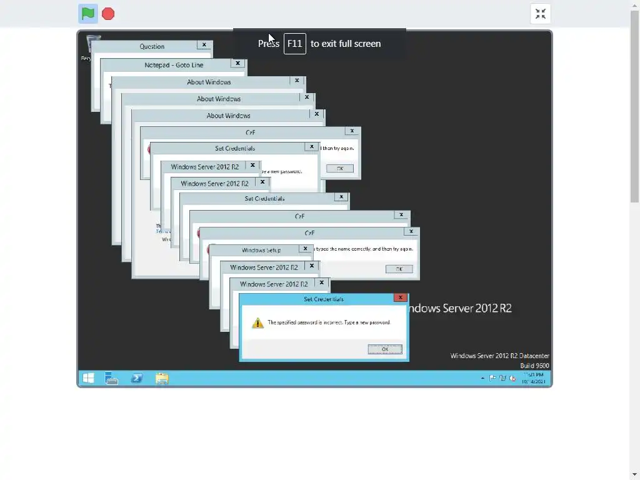
Task: Open the Action Center flag tray icon
Action: click(x=492, y=378)
